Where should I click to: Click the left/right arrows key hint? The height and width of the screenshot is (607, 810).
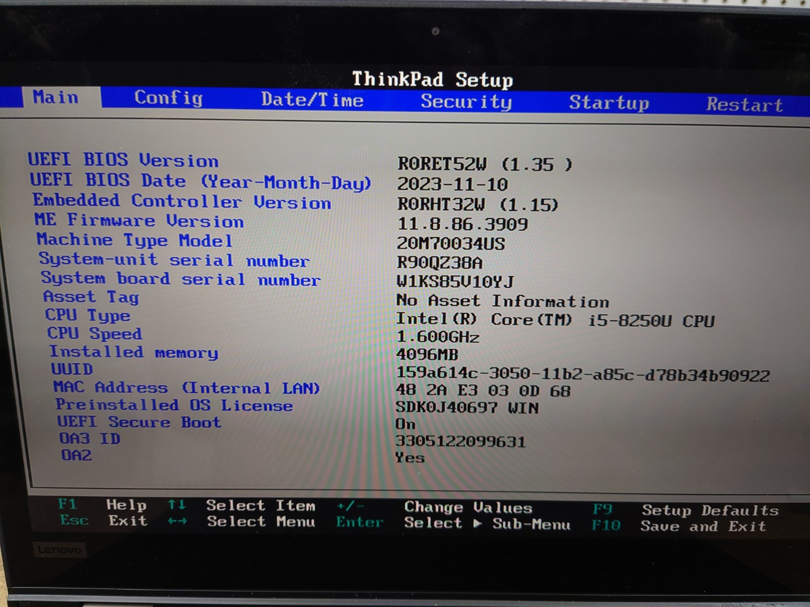point(177,521)
